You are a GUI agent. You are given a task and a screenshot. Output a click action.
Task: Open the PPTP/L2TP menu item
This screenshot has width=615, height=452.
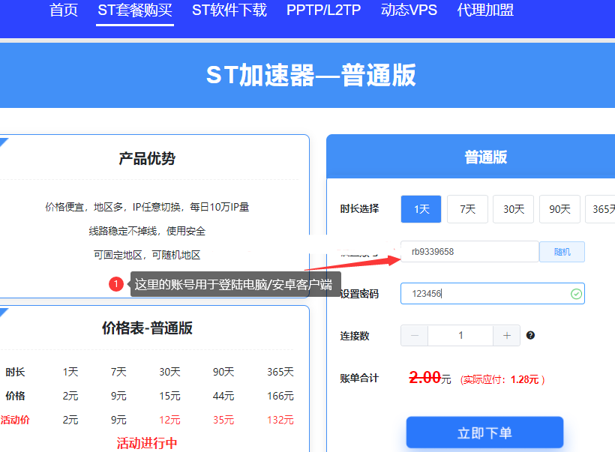pos(324,10)
